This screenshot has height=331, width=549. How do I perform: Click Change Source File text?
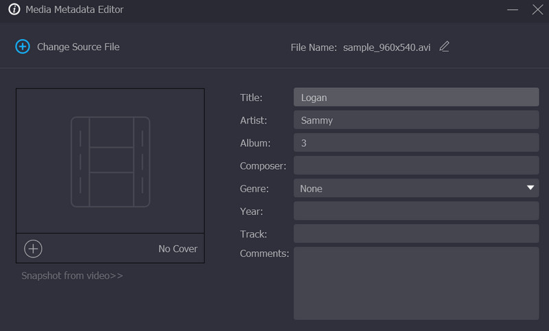78,47
